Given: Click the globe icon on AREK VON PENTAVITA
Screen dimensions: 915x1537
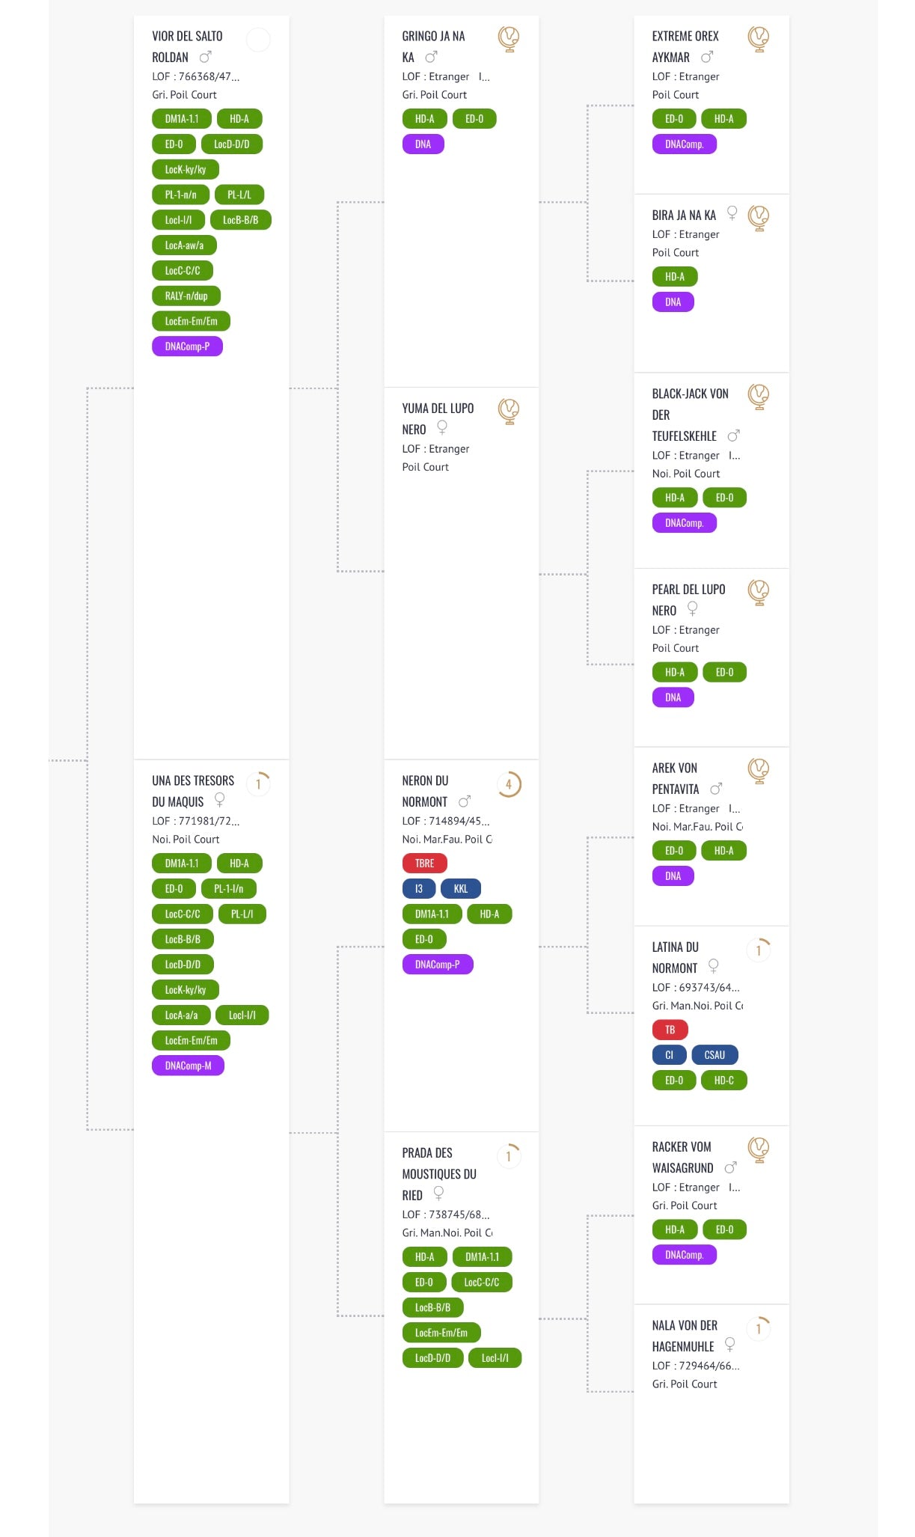Looking at the screenshot, I should pos(759,770).
